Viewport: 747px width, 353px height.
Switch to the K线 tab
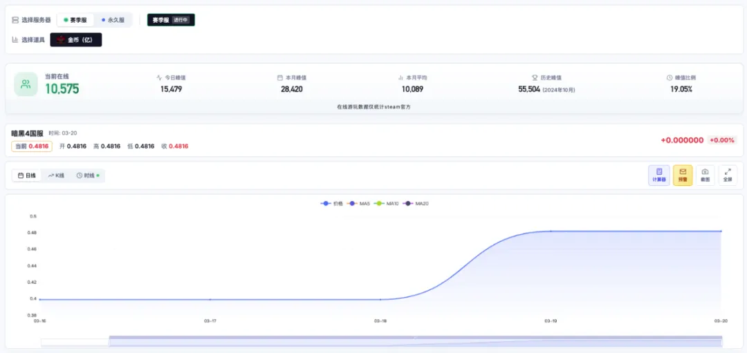click(56, 175)
